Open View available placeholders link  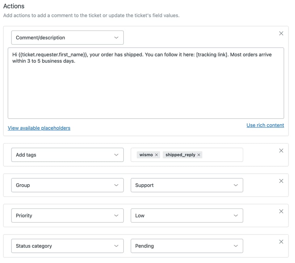pyautogui.click(x=39, y=128)
